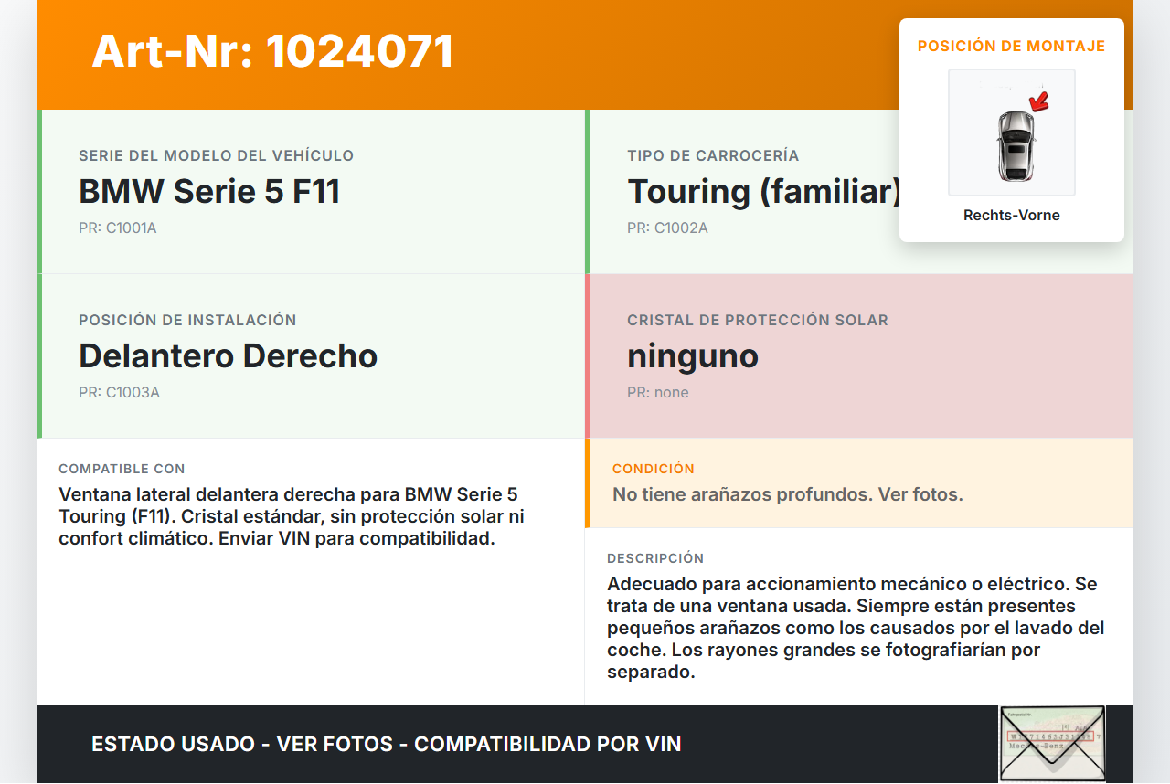Screen dimensions: 1170x784
Task: Select the 'ninguno' value
Action: [x=693, y=355]
